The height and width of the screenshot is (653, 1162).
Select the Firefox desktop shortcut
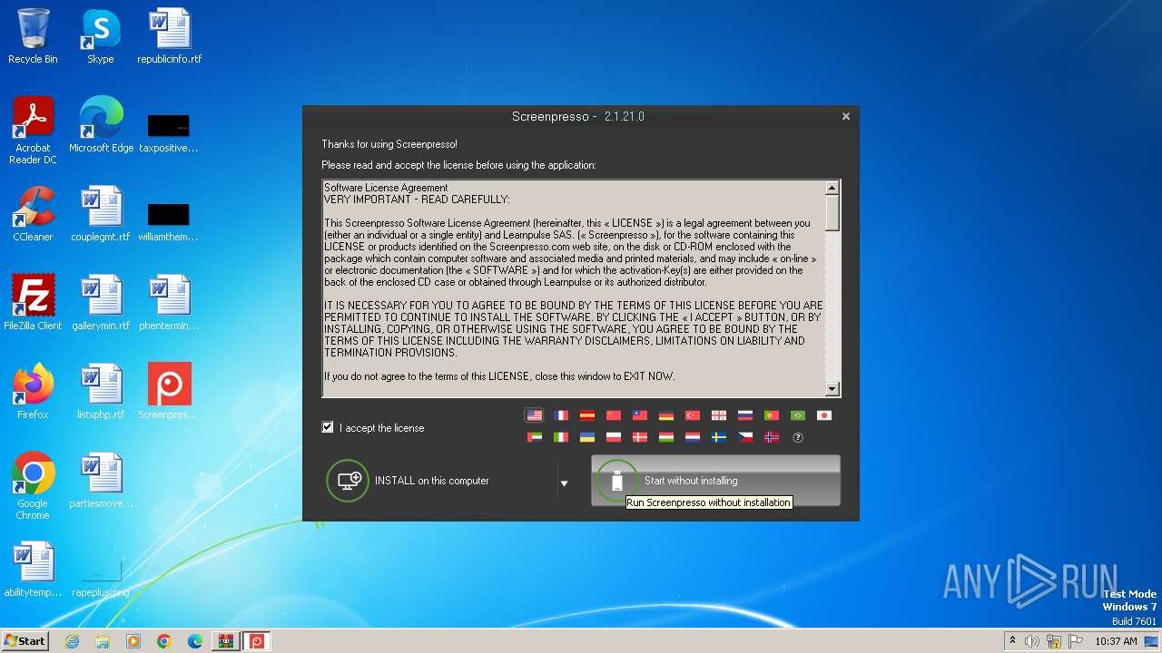pyautogui.click(x=33, y=392)
